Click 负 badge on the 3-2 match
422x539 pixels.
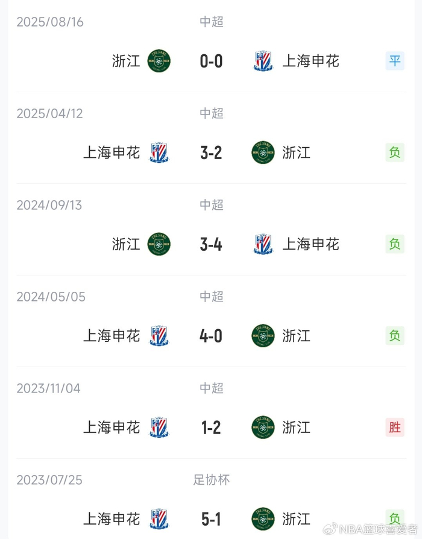(x=395, y=153)
